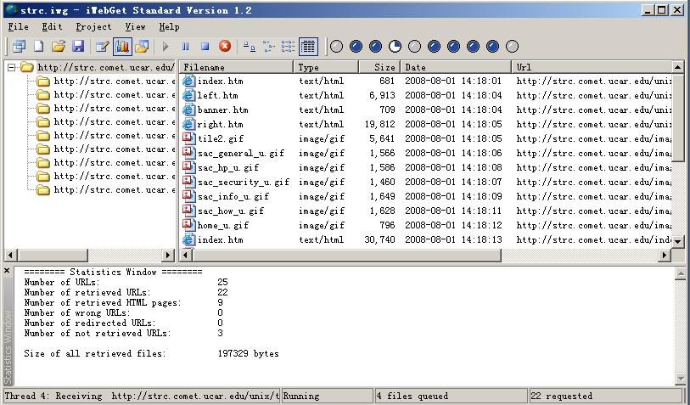Switch to large icons view
690x405 pixels.
pos(250,46)
